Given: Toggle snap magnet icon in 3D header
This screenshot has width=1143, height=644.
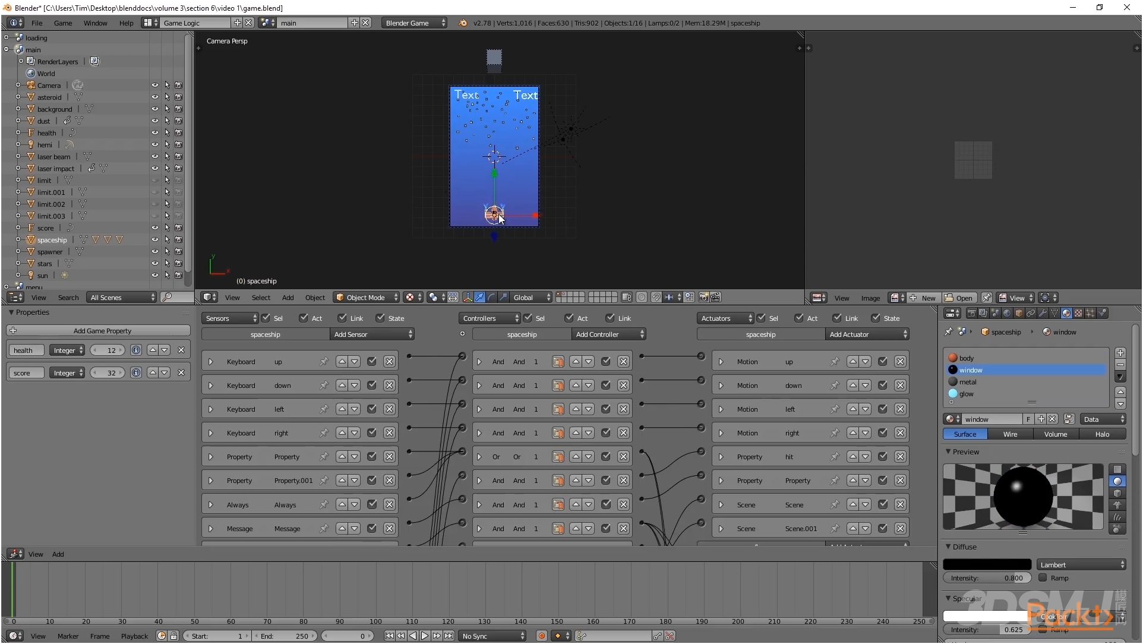Looking at the screenshot, I should (656, 297).
